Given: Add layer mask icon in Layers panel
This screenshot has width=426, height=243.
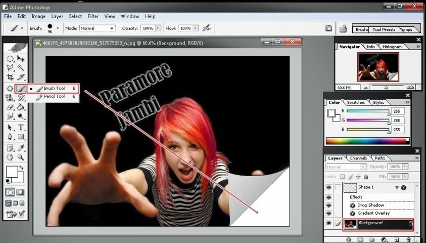Looking at the screenshot, I should pyautogui.click(x=360, y=239).
